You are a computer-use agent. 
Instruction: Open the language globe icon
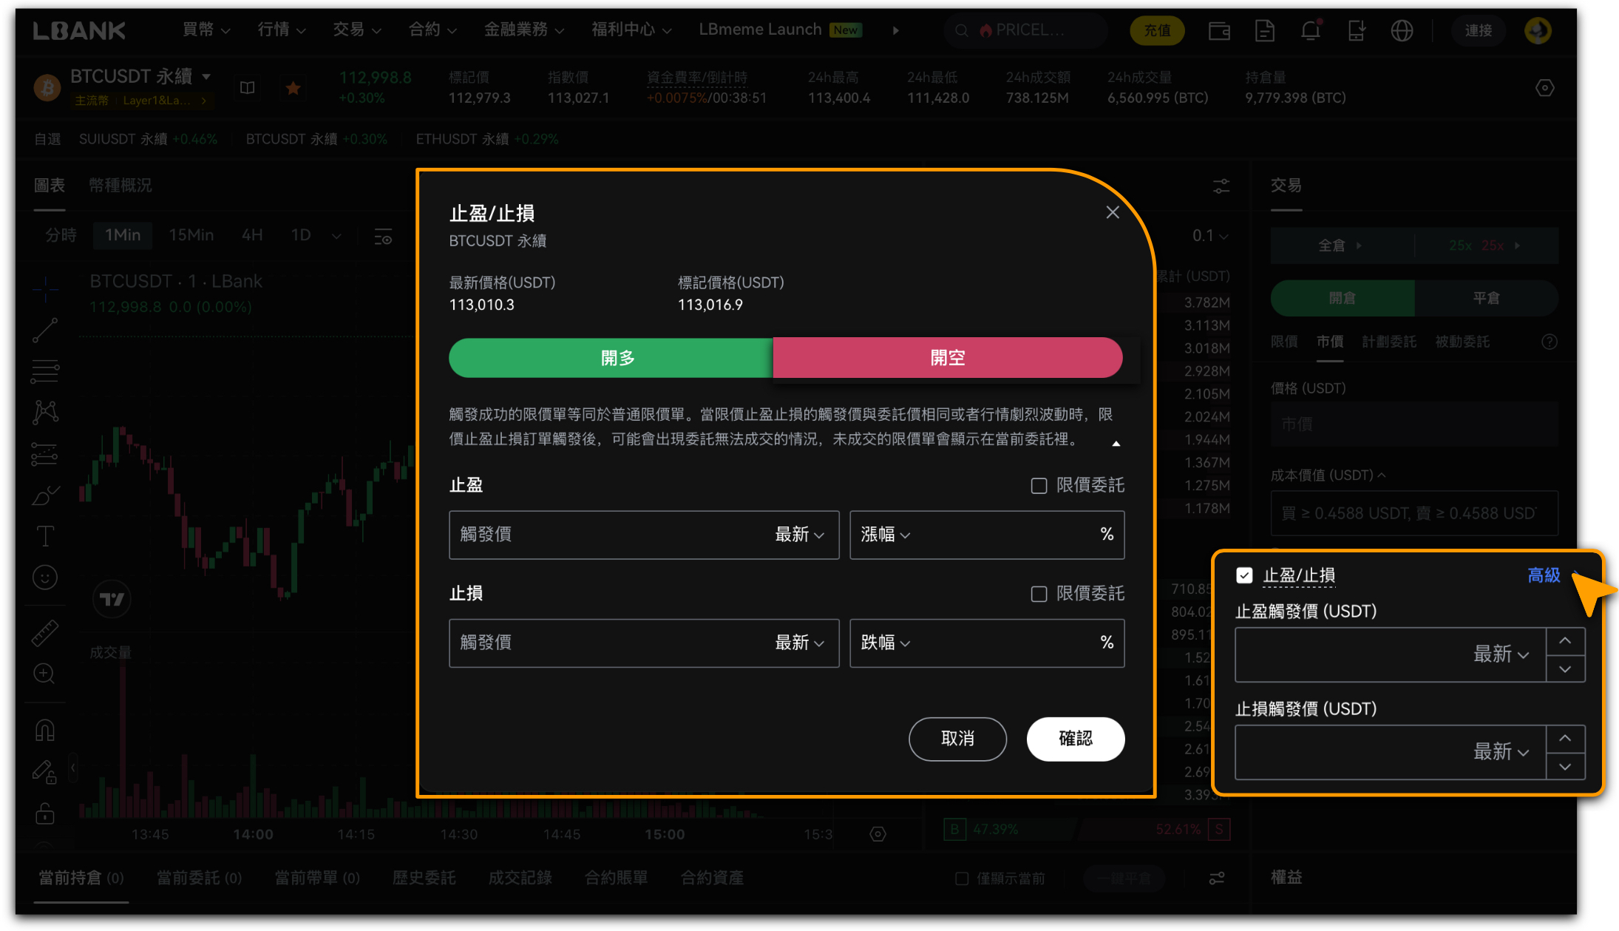tap(1402, 30)
